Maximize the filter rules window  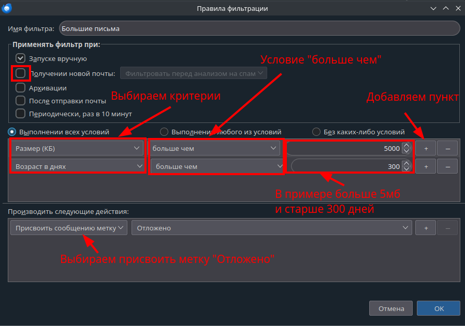pyautogui.click(x=446, y=8)
